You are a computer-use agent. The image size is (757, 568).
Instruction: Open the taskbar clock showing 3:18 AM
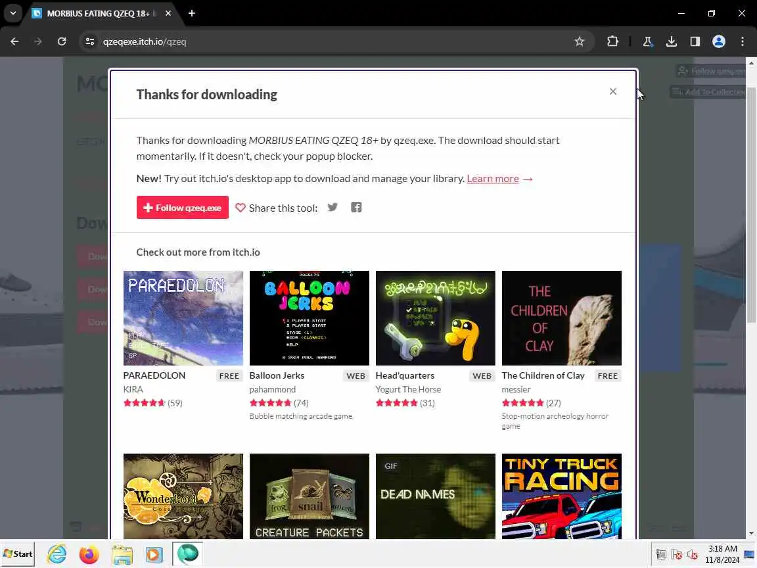722,554
